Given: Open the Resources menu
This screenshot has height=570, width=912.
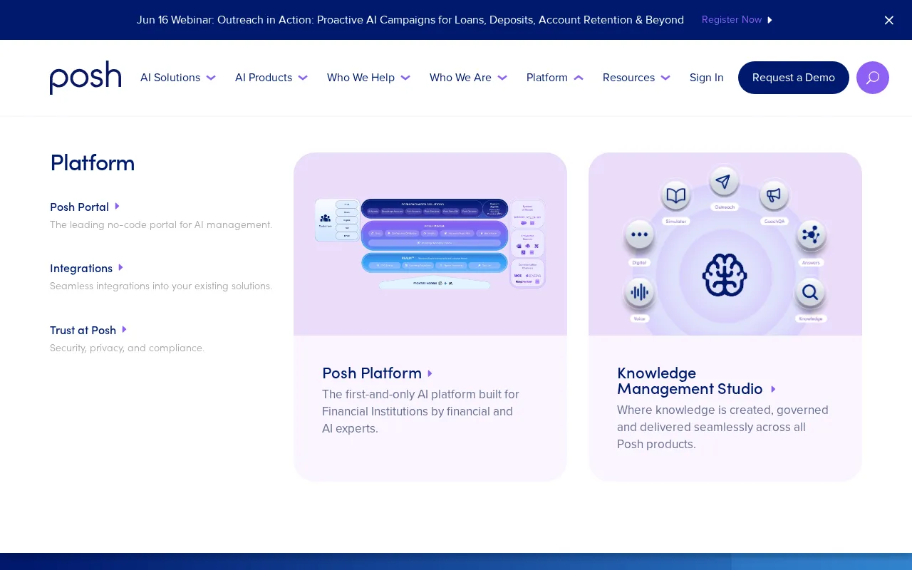Looking at the screenshot, I should (628, 78).
